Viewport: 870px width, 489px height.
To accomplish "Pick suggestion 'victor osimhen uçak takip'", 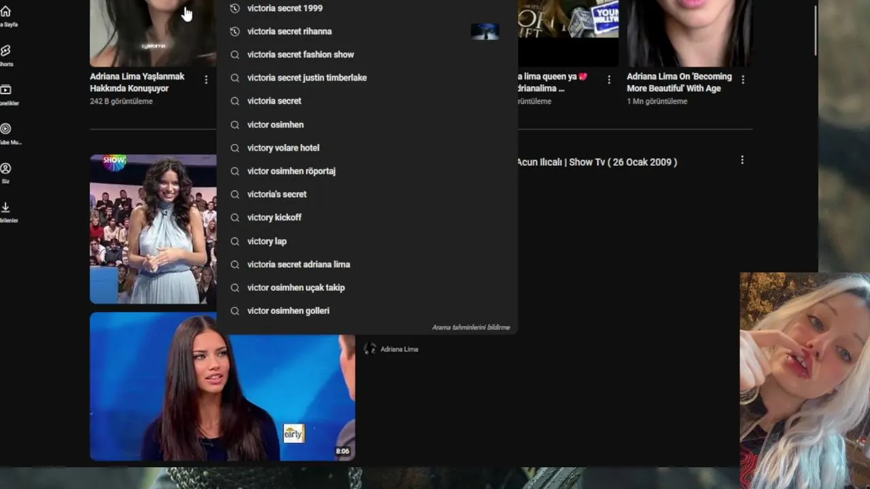I will point(367,287).
